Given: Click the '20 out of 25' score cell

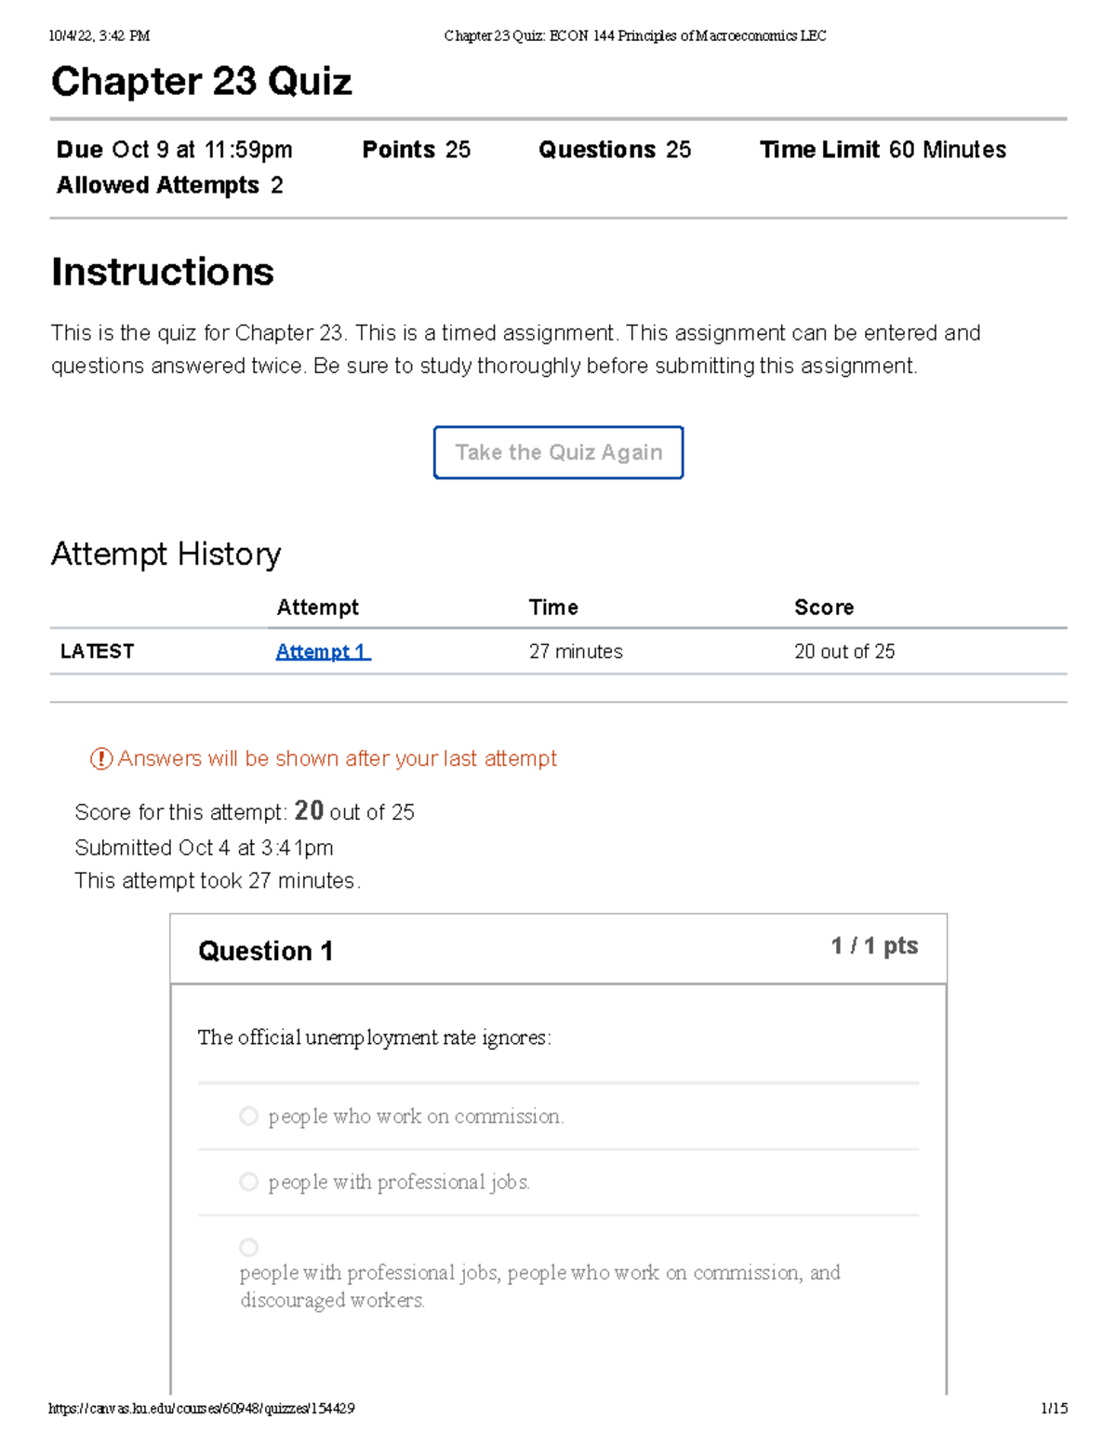Looking at the screenshot, I should pos(844,651).
